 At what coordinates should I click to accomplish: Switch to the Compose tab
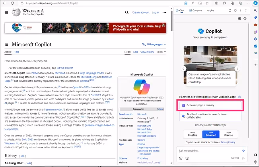(x=195, y=10)
